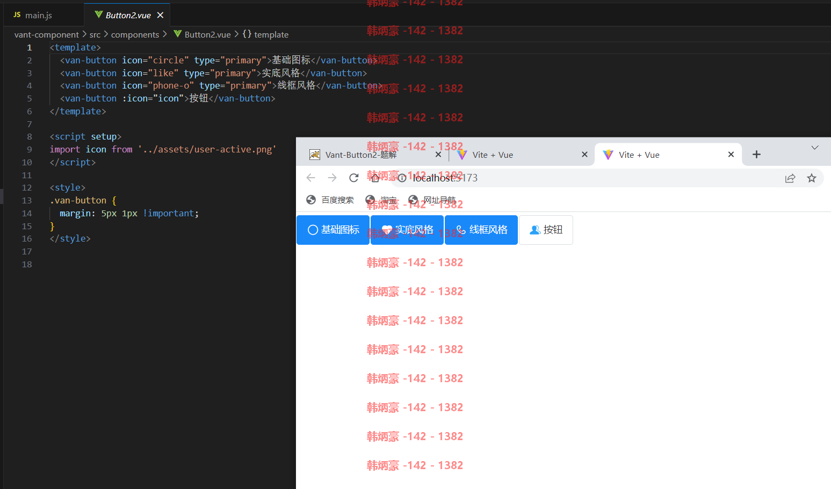Click the icon="like" attribute
The width and height of the screenshot is (831, 489).
150,73
